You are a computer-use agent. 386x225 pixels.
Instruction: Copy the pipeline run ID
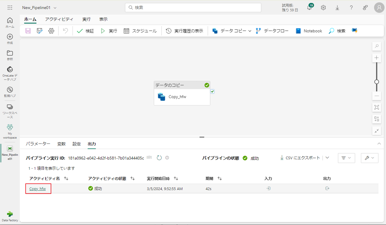click(x=149, y=157)
